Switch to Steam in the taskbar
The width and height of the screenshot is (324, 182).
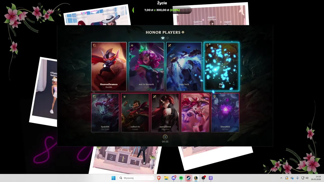coord(188,178)
